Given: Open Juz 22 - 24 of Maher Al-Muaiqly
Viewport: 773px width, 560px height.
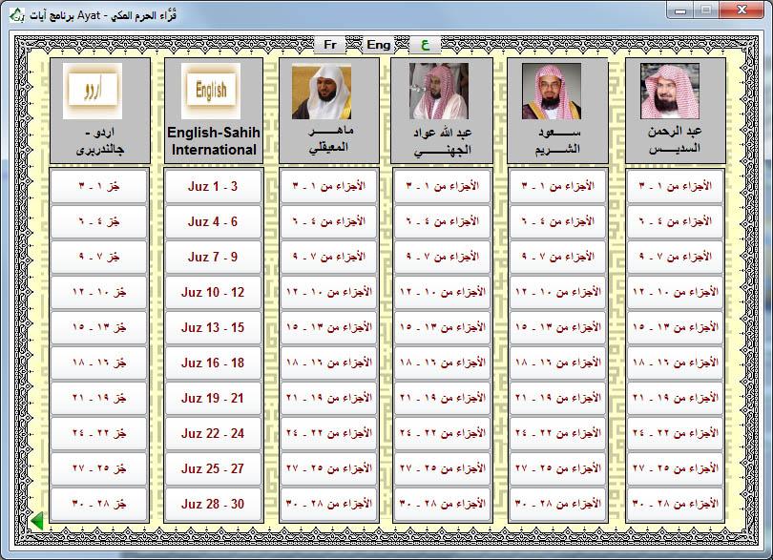Looking at the screenshot, I should pyautogui.click(x=326, y=433).
